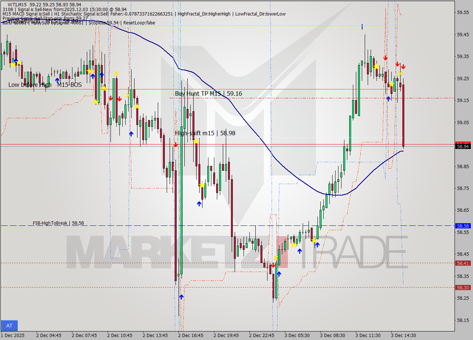Image resolution: width=473 pixels, height=340 pixels.
Task: Click the FSB-HighToBreak 58.58 label
Action: (57, 223)
